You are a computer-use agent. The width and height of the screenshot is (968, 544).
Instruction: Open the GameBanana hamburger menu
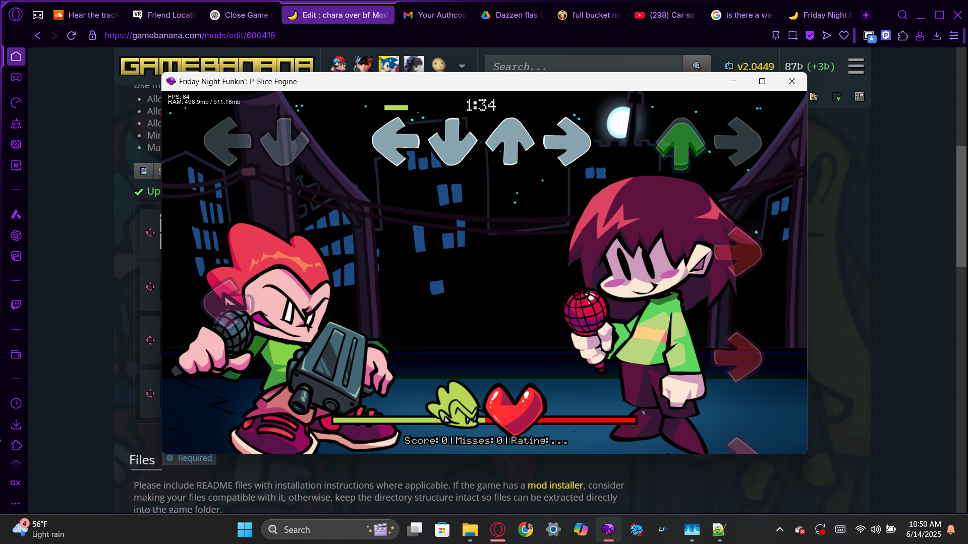click(856, 66)
